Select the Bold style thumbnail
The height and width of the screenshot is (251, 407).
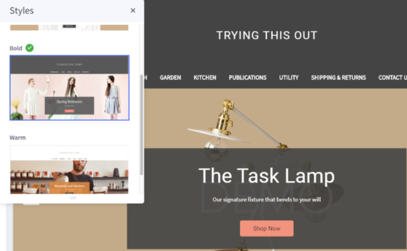[69, 88]
